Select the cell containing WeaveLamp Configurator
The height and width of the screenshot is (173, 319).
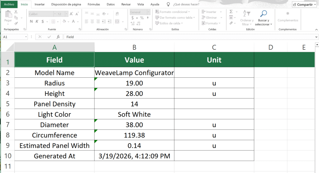coord(134,73)
